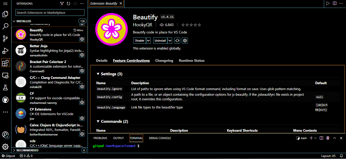Run the editor action play icon
The image size is (346, 159).
point(328,3)
